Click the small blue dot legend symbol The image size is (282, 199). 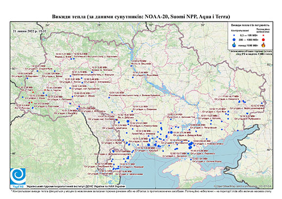234,35
